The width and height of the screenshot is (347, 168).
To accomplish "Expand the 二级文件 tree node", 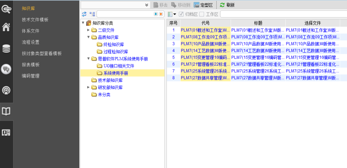I will click(x=88, y=30).
